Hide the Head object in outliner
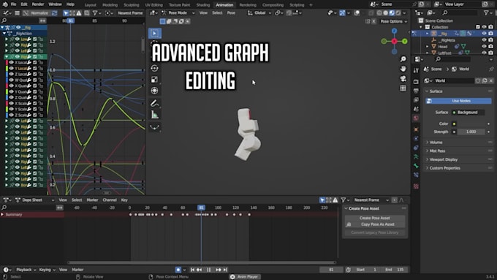This screenshot has height=280, width=497. click(484, 46)
